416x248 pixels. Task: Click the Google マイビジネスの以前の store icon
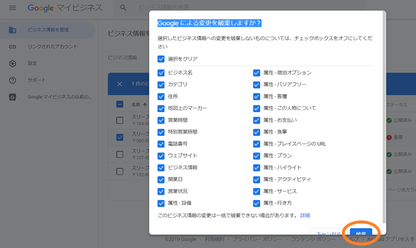click(12, 97)
